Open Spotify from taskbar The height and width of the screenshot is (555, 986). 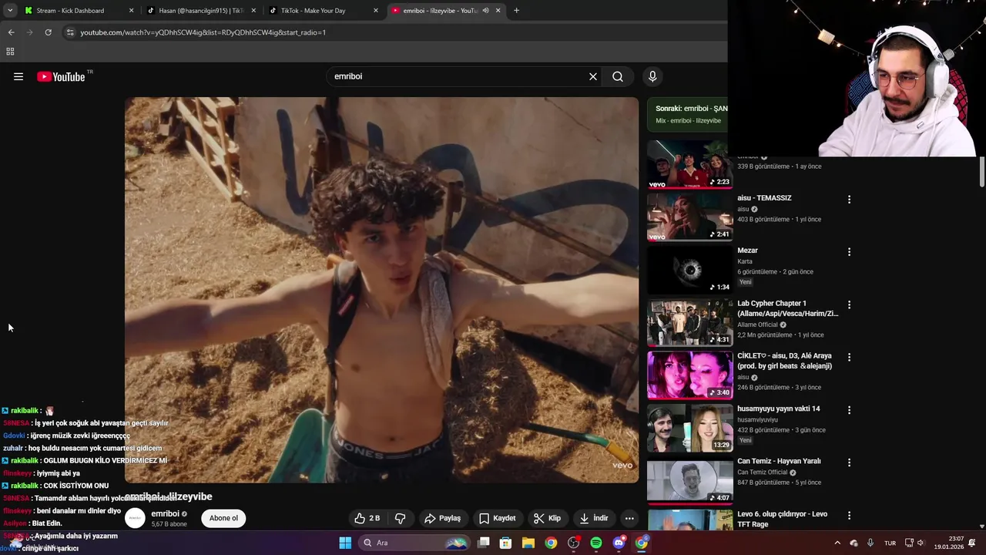pyautogui.click(x=596, y=543)
